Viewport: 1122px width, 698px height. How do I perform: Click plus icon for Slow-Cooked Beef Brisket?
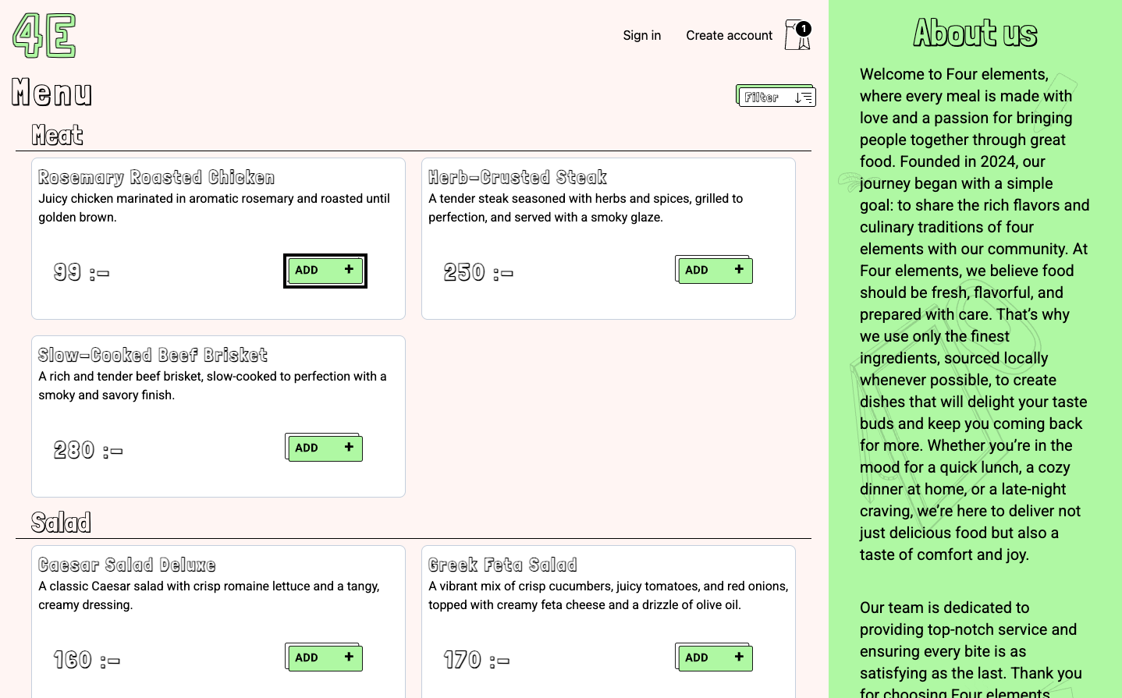coord(349,447)
